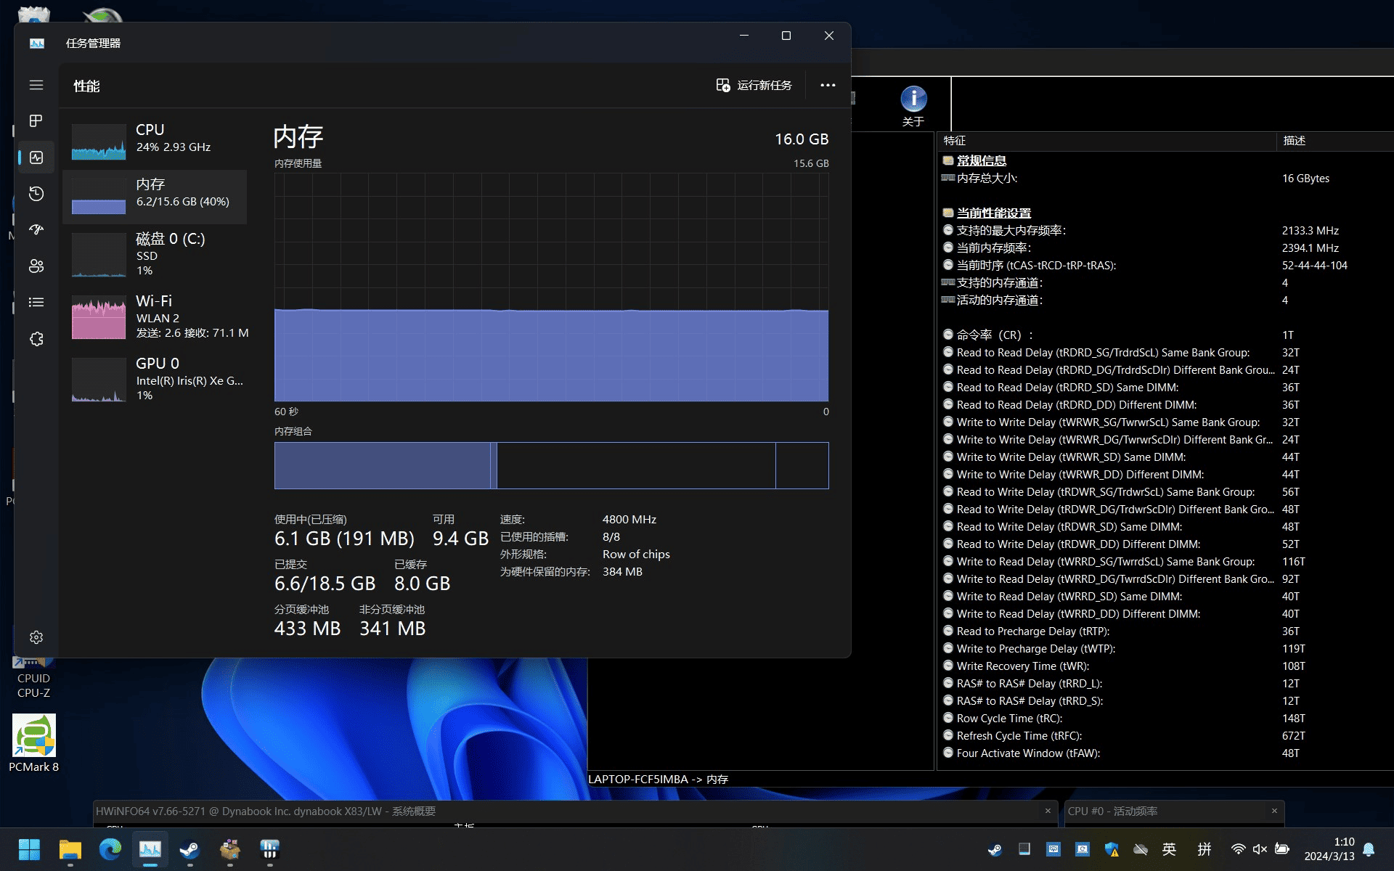
Task: Open the Services puzzle-piece page icon
Action: tap(36, 339)
